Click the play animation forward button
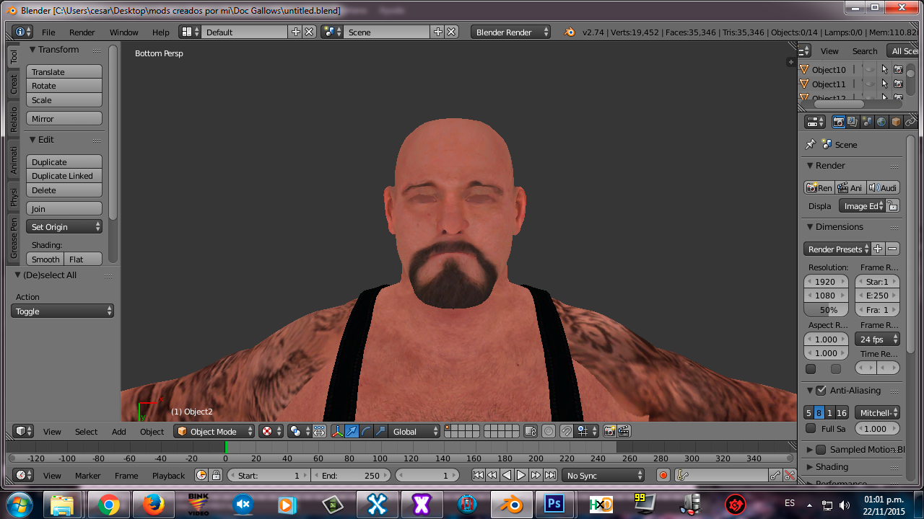924x519 pixels. [x=521, y=475]
